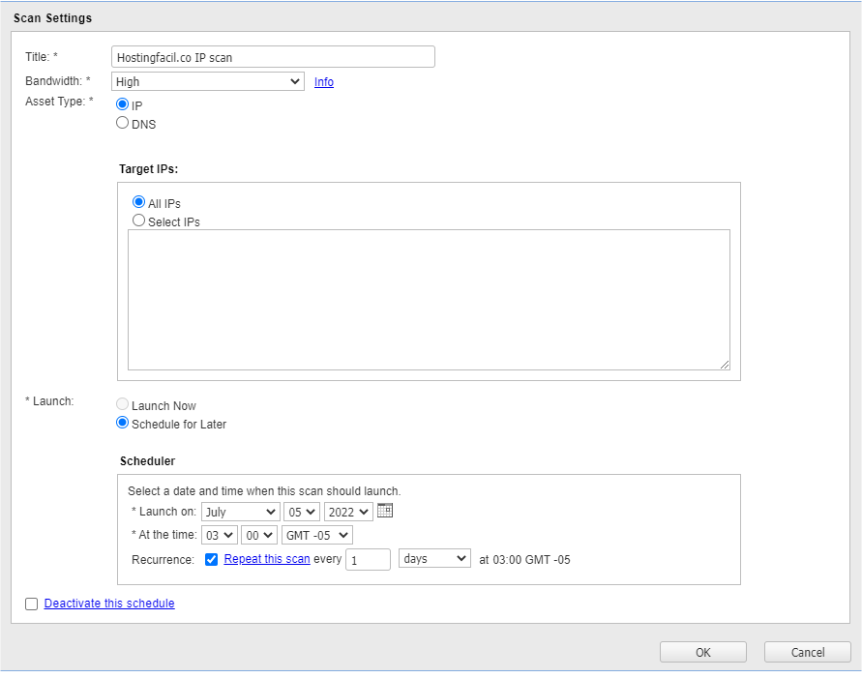Select Schedule for Later launch option
Image resolution: width=862 pixels, height=678 pixels.
(x=123, y=423)
